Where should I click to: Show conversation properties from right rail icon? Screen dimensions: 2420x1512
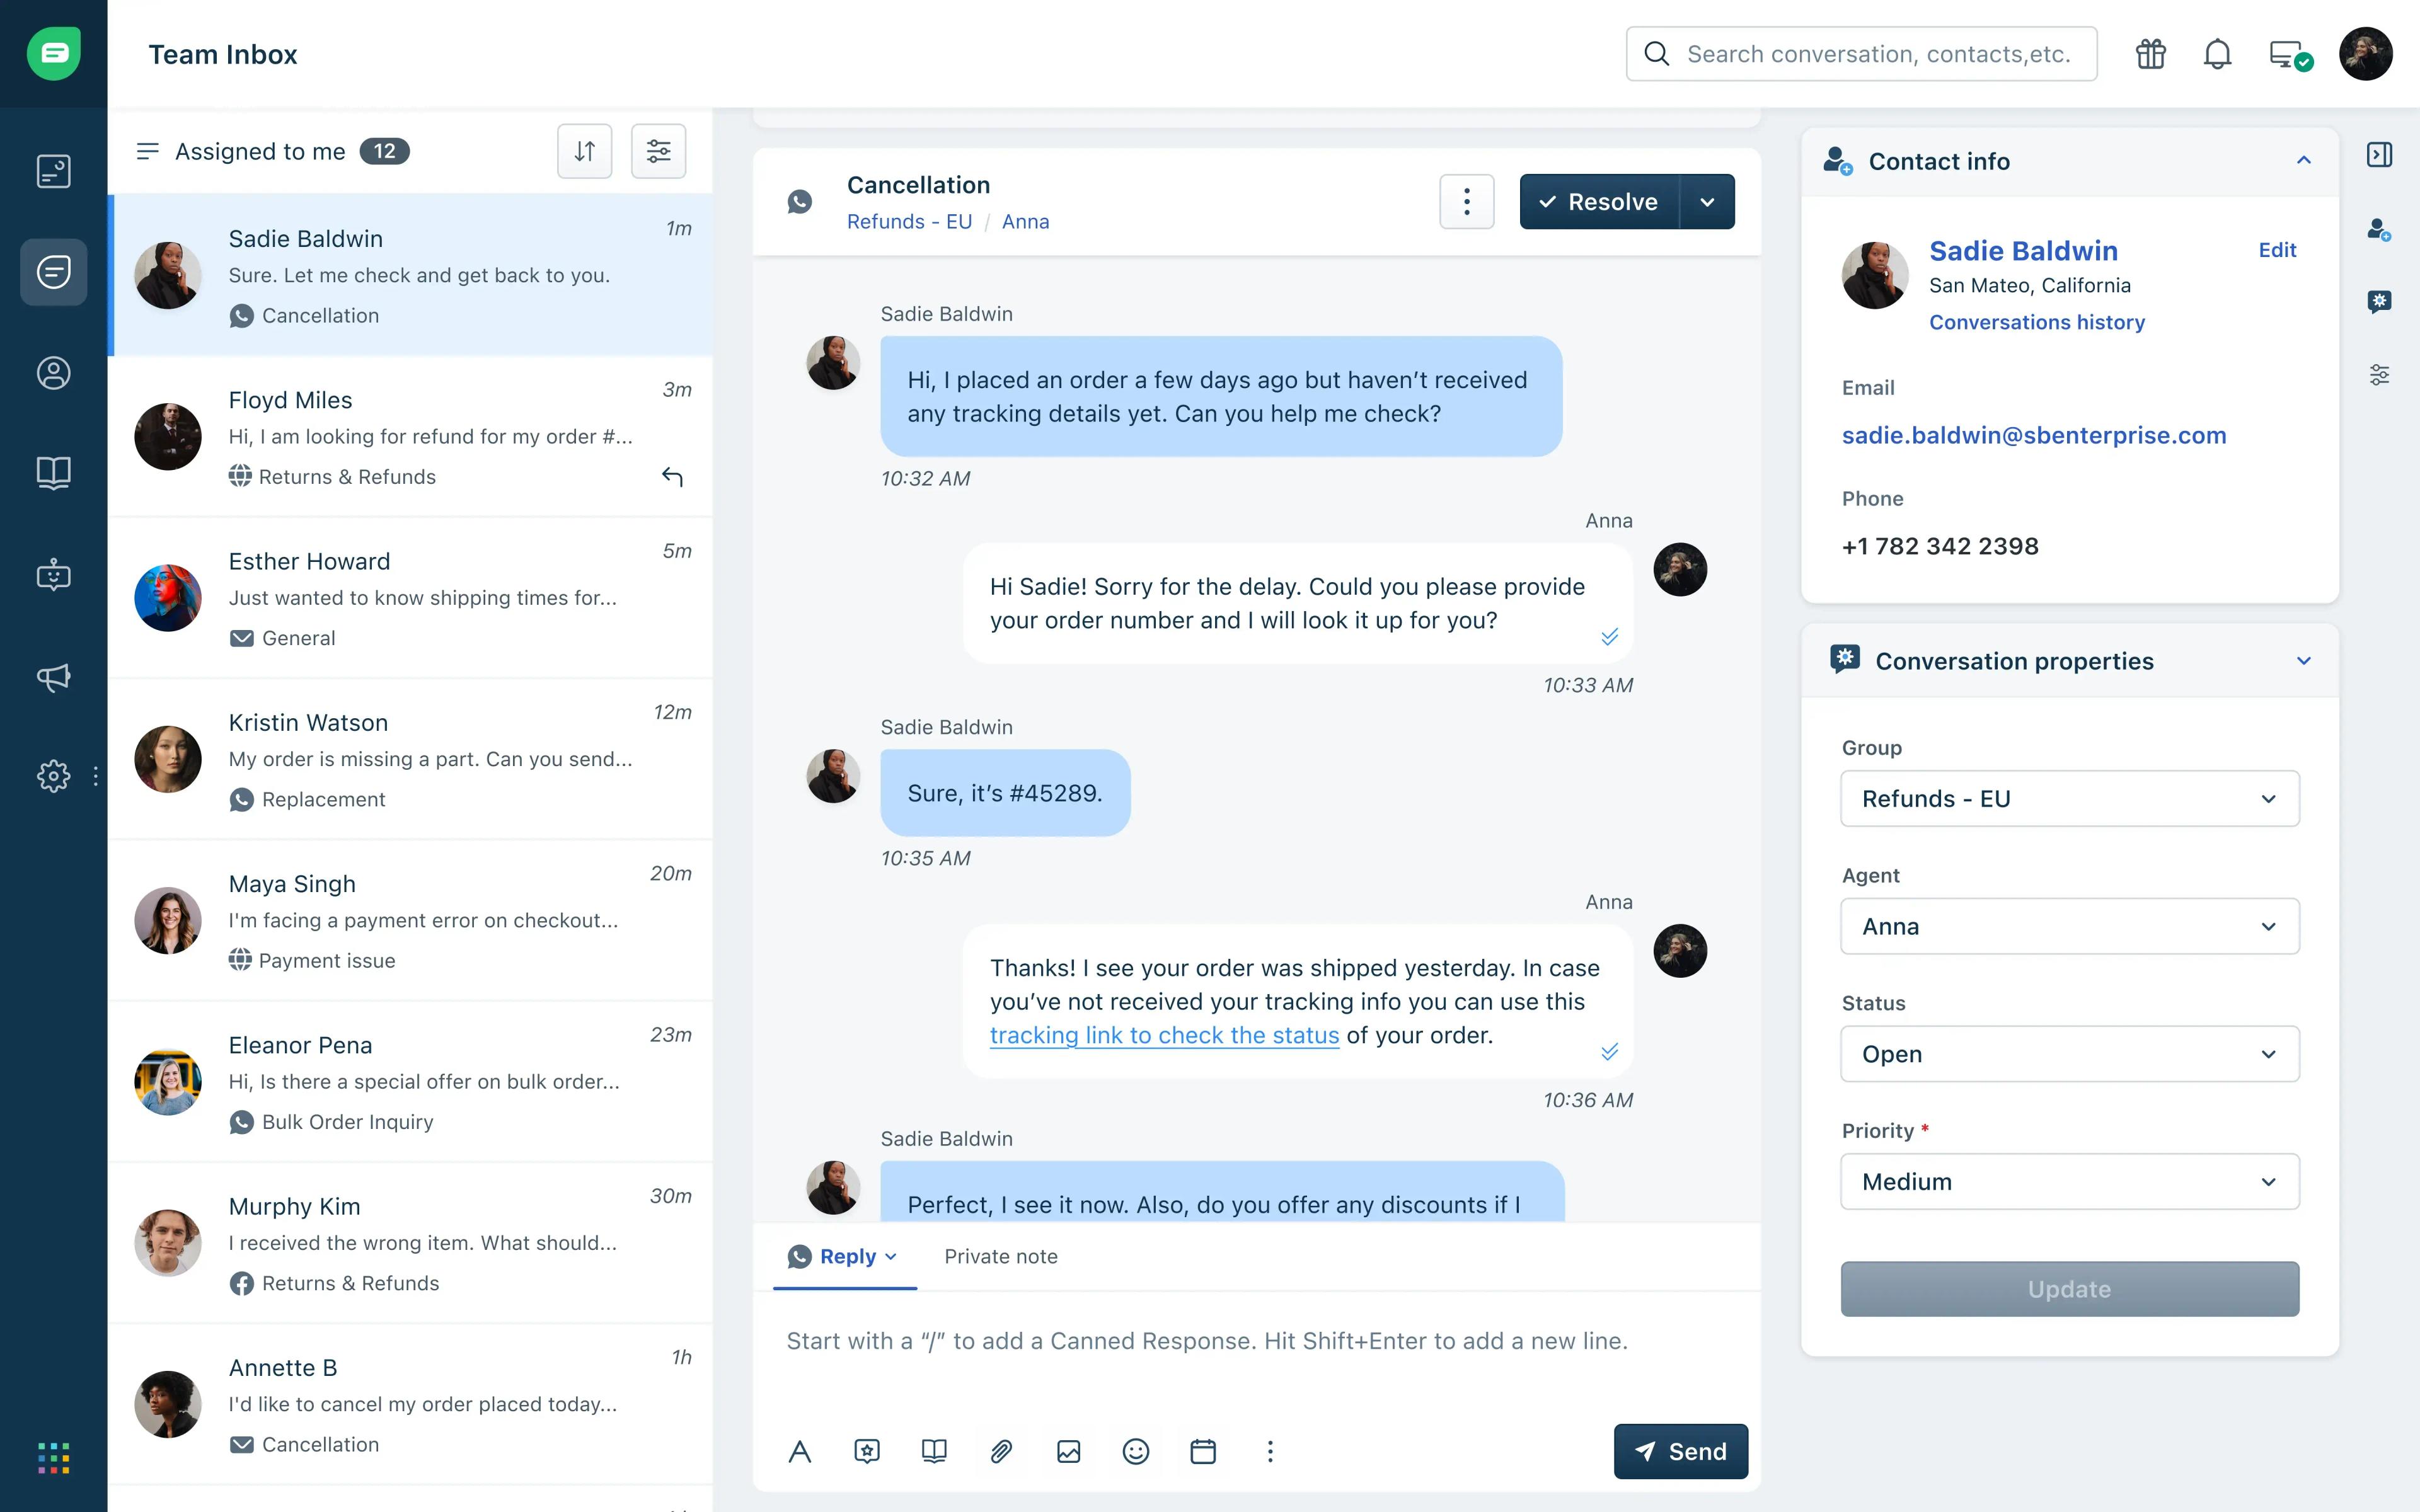tap(2380, 301)
